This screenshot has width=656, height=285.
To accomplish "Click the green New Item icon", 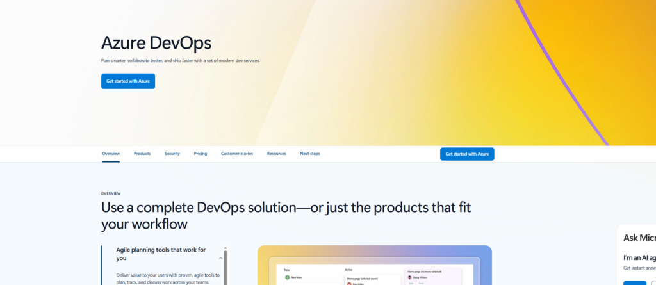I will tap(288, 277).
